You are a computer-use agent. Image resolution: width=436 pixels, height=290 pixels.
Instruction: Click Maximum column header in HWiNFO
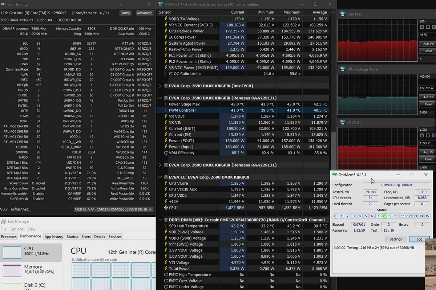click(289, 12)
